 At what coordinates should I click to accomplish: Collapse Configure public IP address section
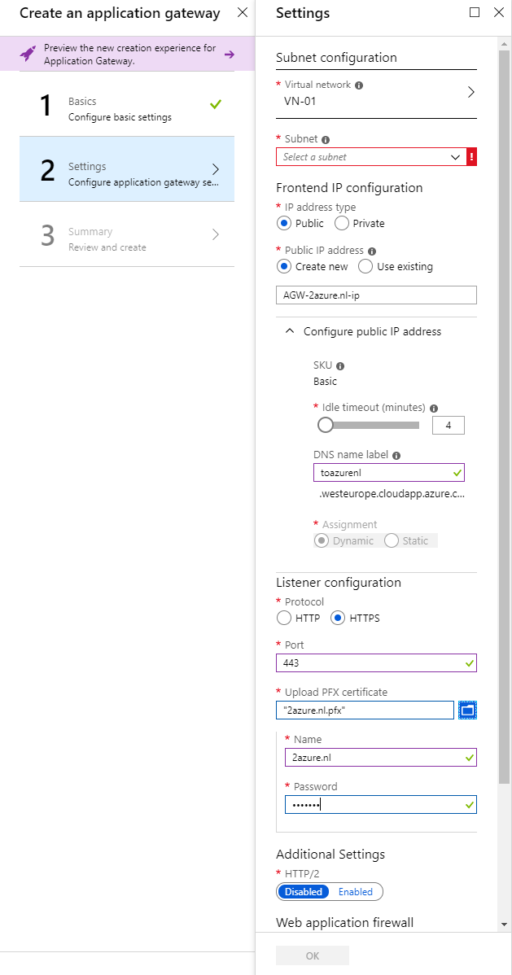(289, 331)
